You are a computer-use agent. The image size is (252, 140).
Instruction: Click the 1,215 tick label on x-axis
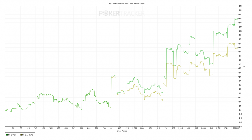(158, 128)
